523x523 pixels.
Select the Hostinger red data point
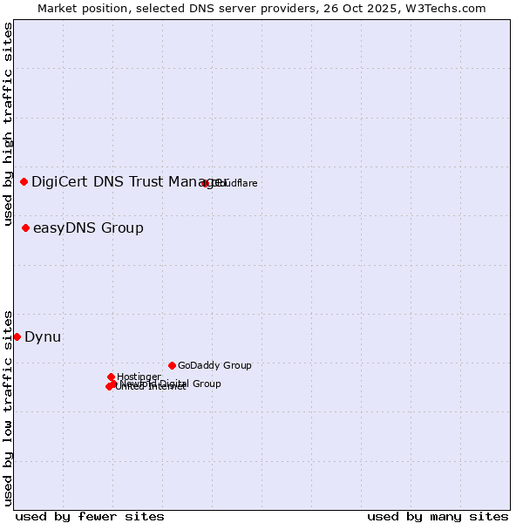(x=111, y=377)
